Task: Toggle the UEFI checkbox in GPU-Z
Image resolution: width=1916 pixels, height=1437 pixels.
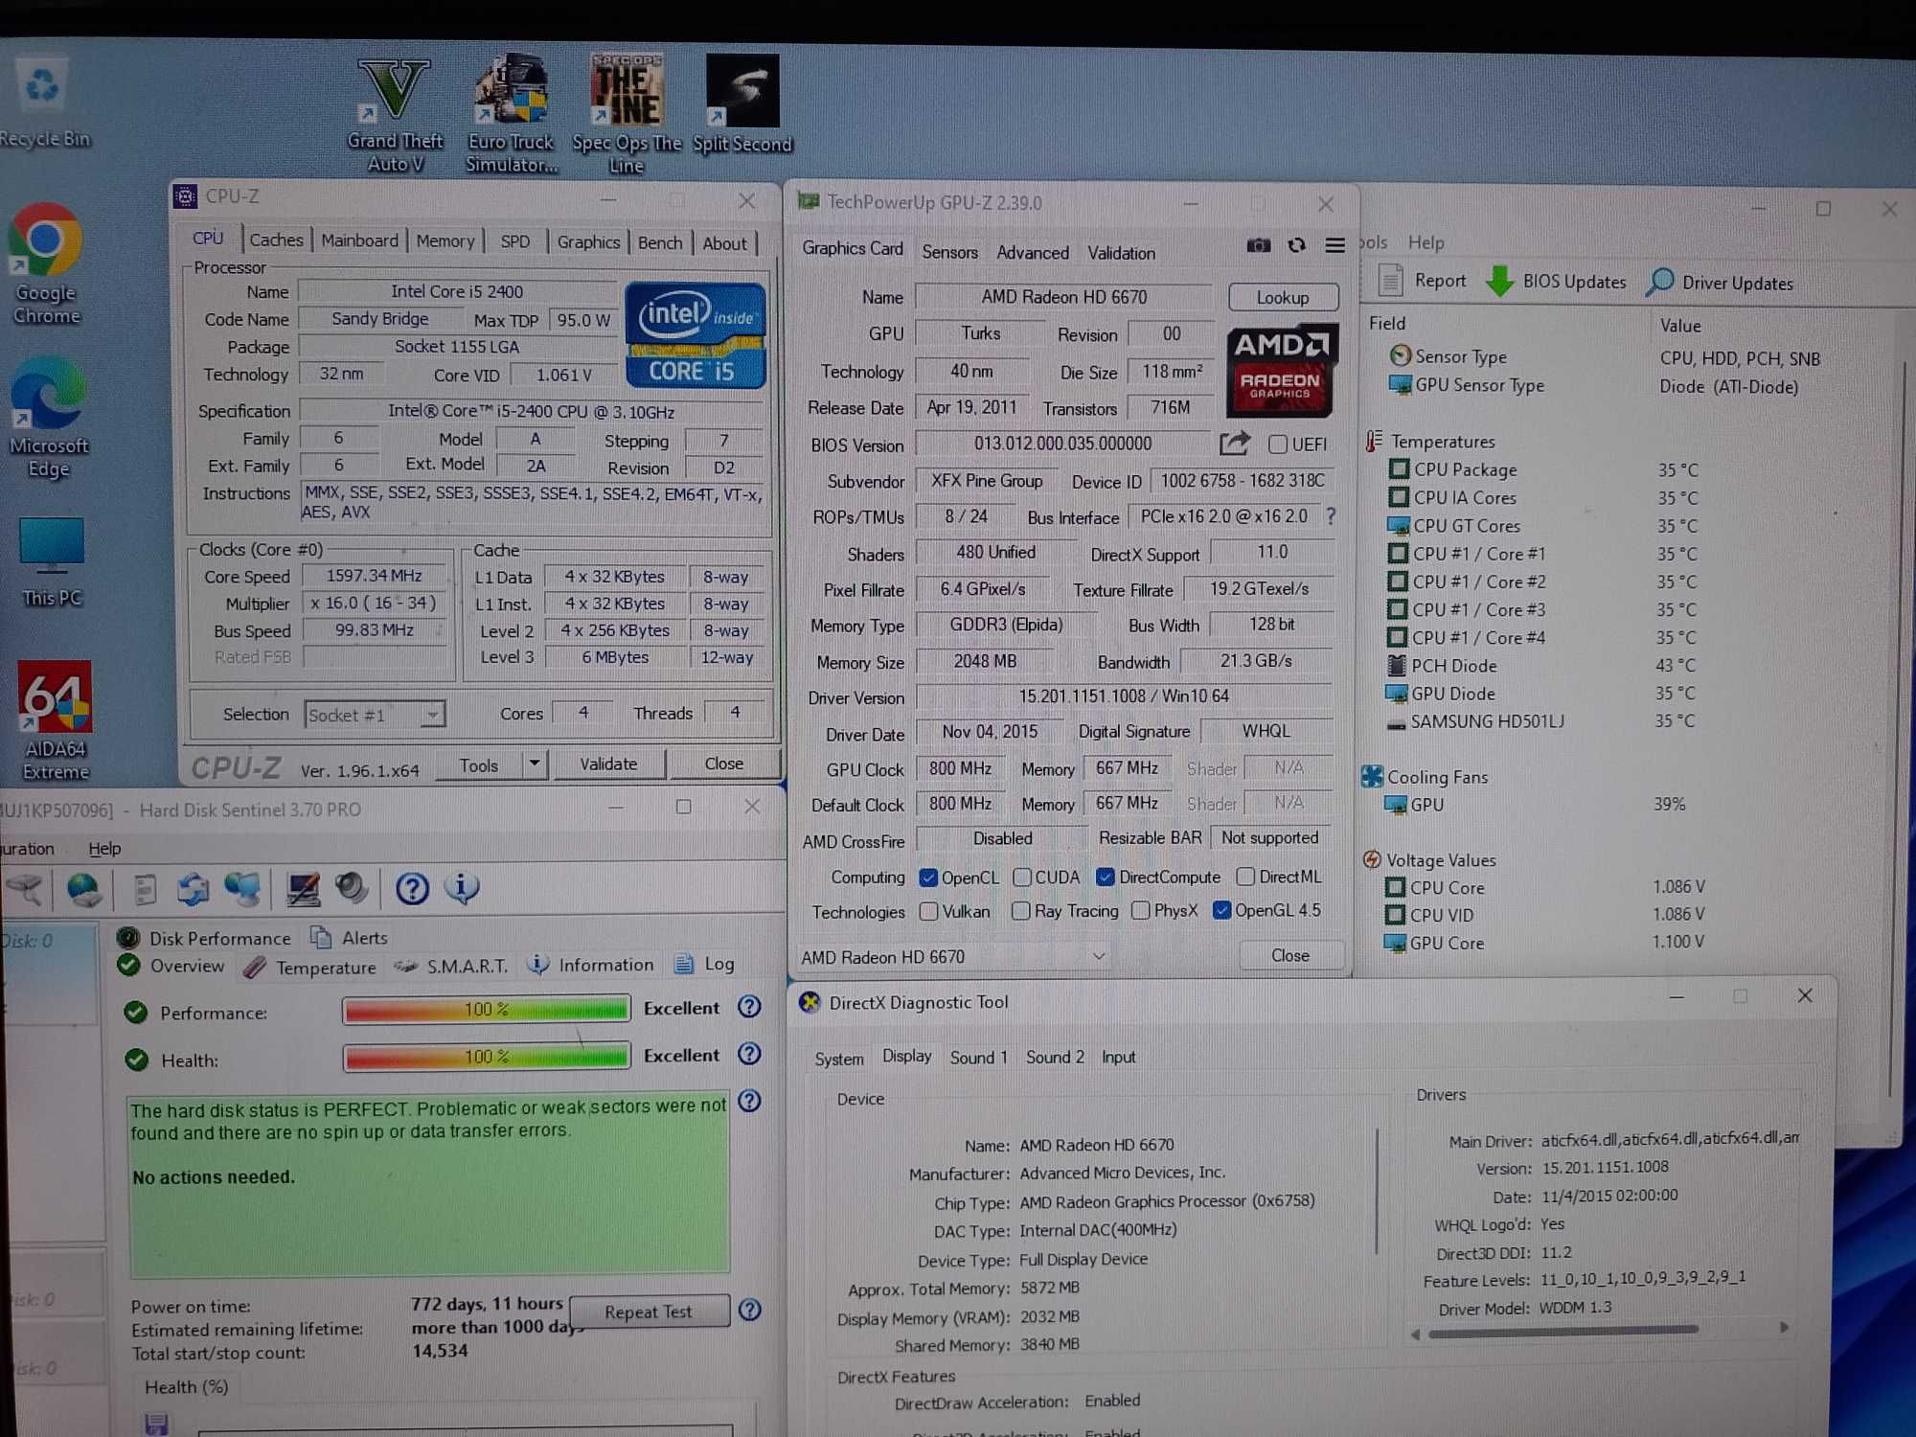Action: pyautogui.click(x=1278, y=445)
